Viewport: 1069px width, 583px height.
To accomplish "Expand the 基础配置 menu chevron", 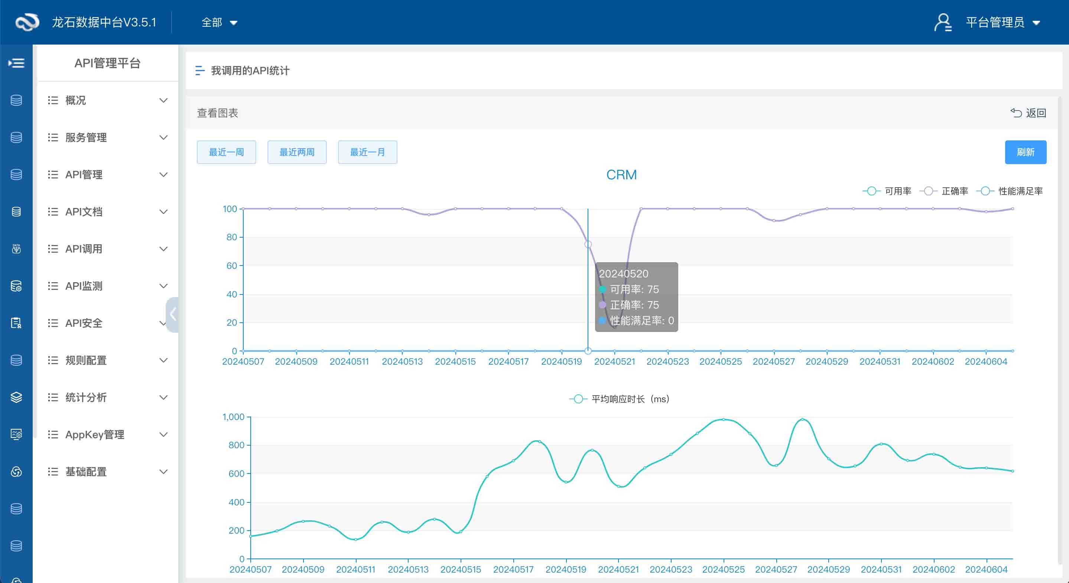I will 163,472.
